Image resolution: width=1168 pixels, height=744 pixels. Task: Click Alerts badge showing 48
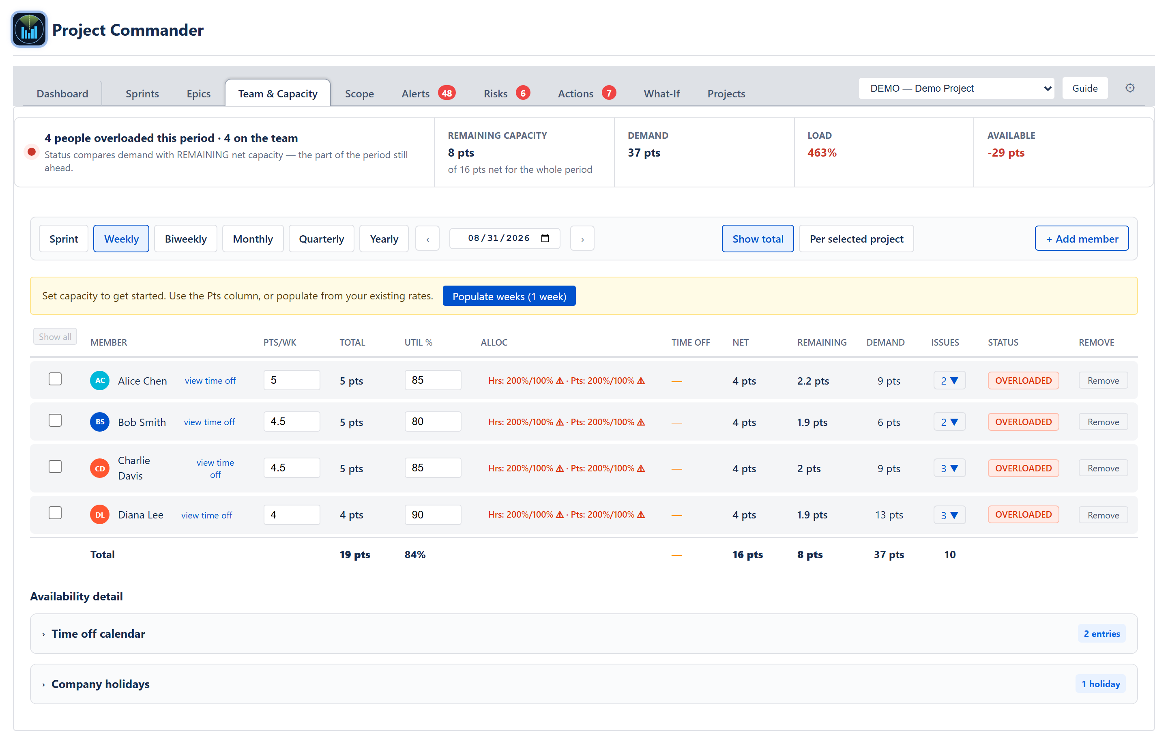(x=446, y=93)
